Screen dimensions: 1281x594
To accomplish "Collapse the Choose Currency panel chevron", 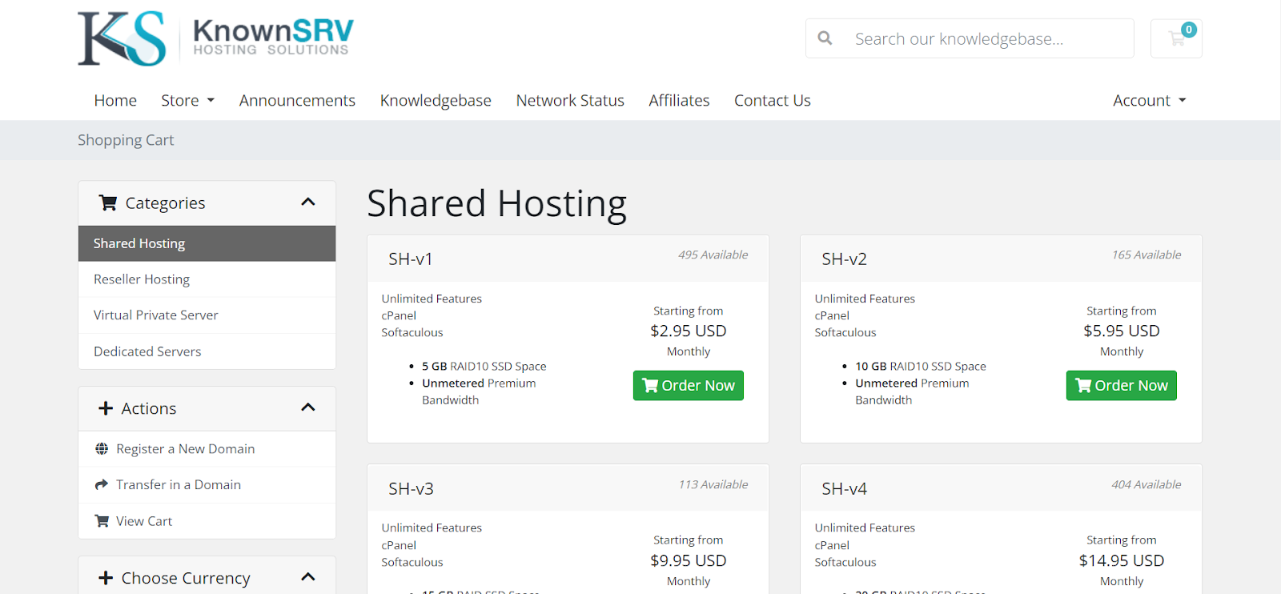I will (x=308, y=577).
